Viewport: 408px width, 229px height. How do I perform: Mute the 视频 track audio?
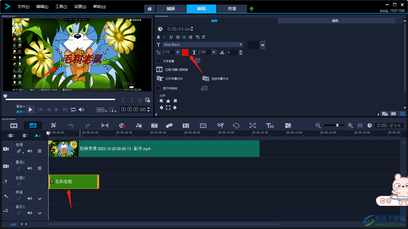pyautogui.click(x=30, y=151)
